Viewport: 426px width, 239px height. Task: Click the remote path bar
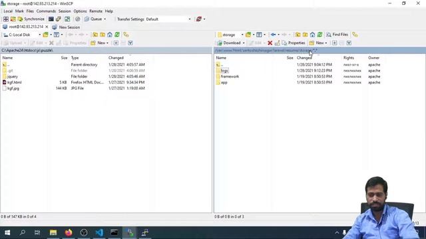click(x=319, y=50)
